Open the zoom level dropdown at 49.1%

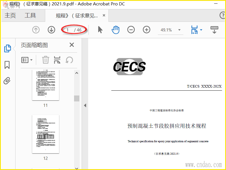[x=179, y=30]
